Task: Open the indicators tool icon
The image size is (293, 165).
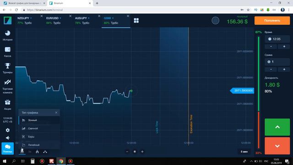Action: click(37, 152)
